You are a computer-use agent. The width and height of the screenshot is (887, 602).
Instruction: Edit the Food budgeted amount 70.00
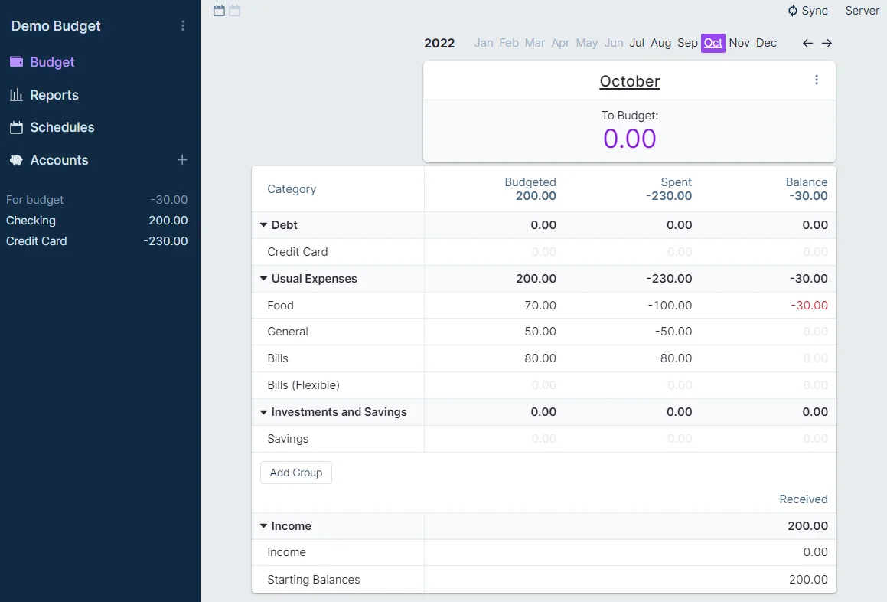[x=540, y=306]
